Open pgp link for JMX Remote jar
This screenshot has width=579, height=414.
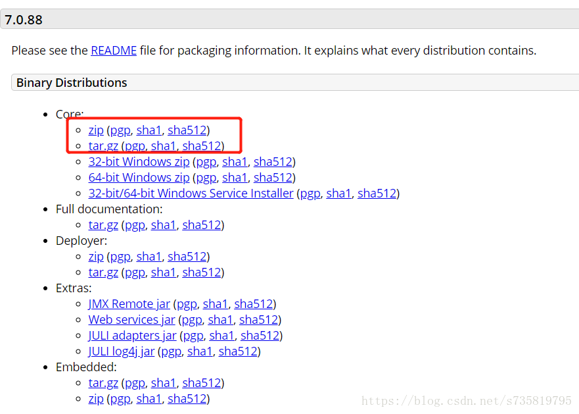point(187,303)
